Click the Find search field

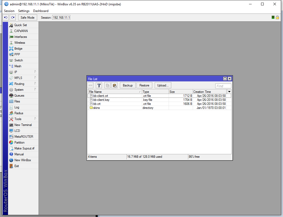point(223,86)
